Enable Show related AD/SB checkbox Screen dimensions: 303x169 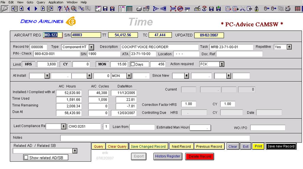click(x=26, y=157)
